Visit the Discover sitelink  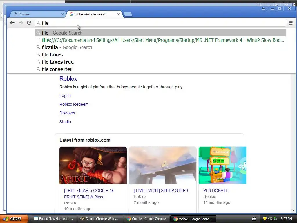point(67,113)
